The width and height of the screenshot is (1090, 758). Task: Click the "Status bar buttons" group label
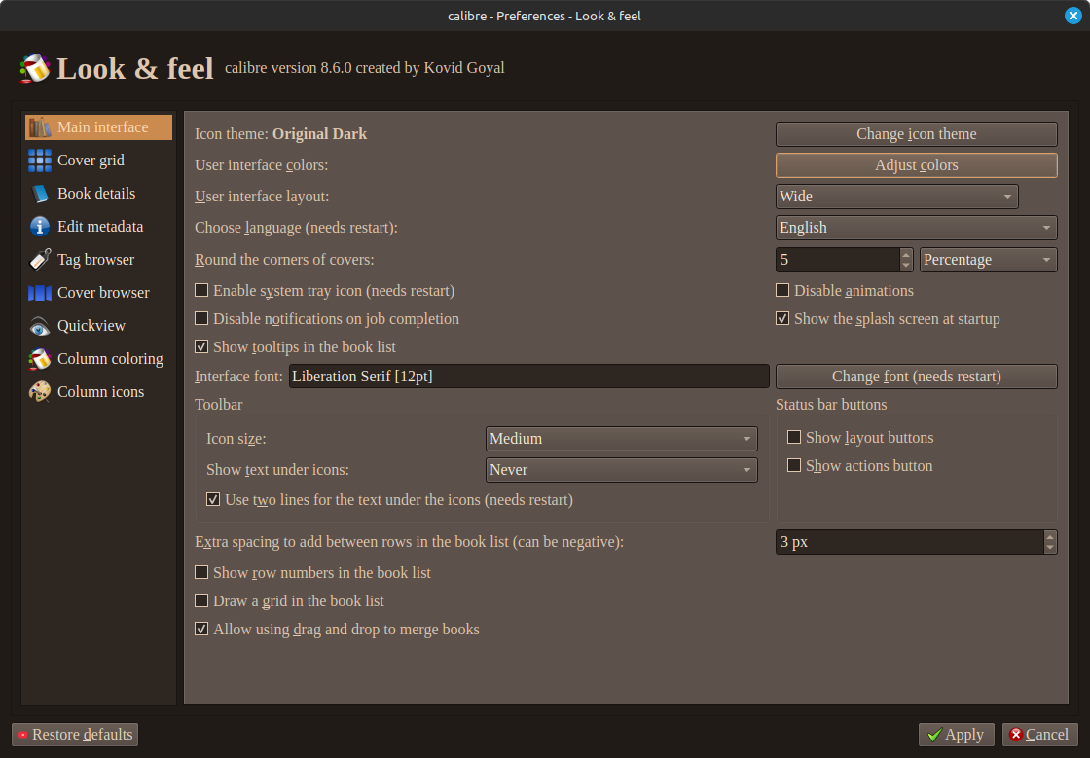click(831, 405)
